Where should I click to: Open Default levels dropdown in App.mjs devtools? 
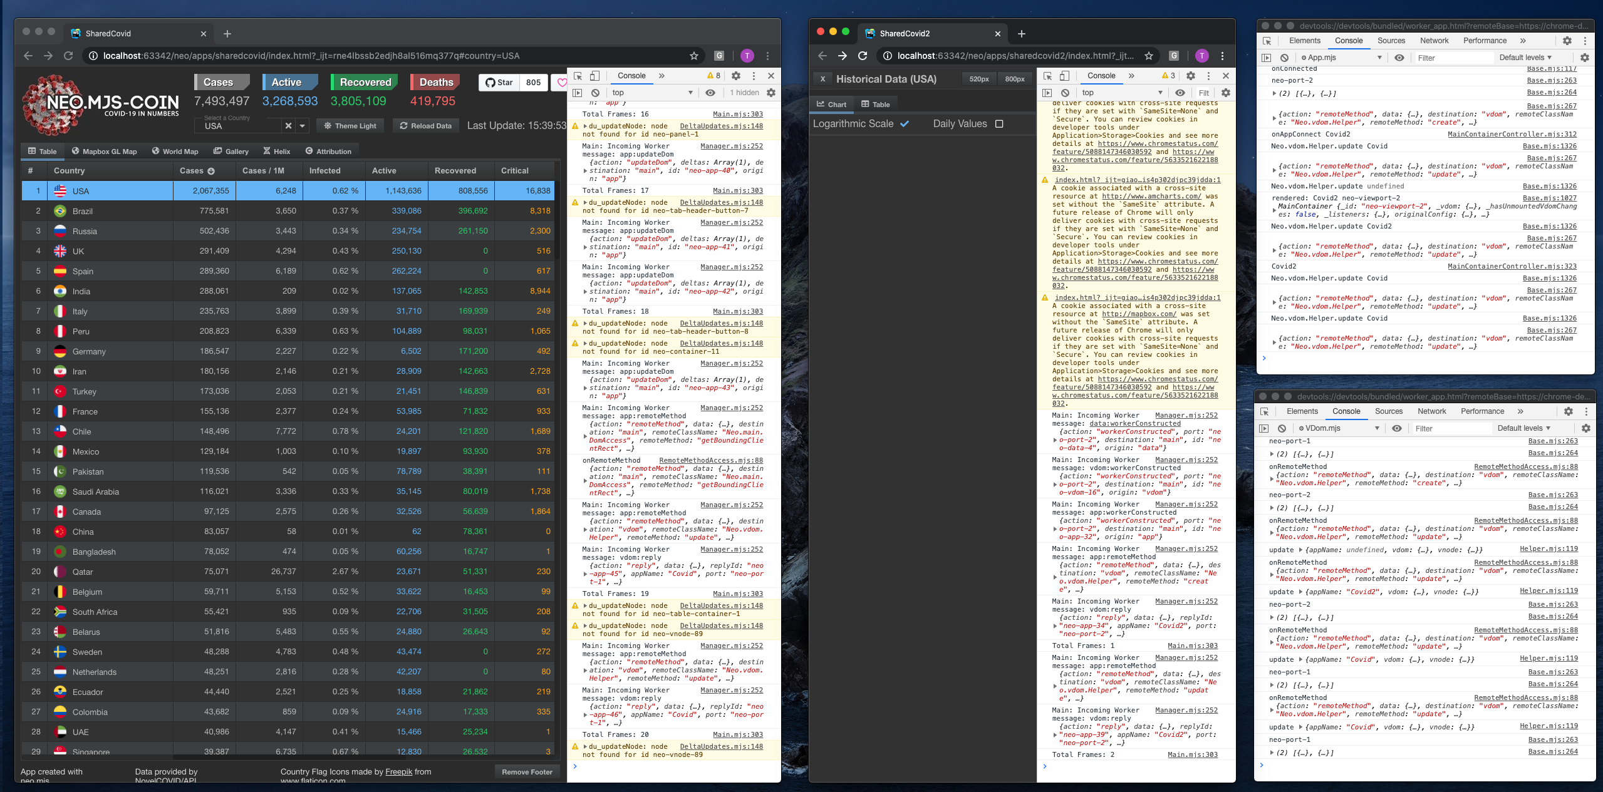1525,58
